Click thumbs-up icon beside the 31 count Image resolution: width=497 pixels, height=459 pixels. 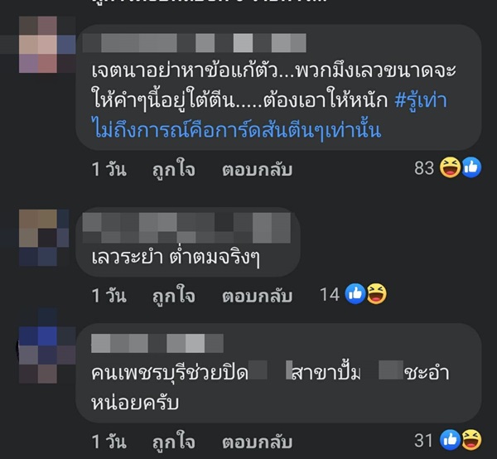450,440
